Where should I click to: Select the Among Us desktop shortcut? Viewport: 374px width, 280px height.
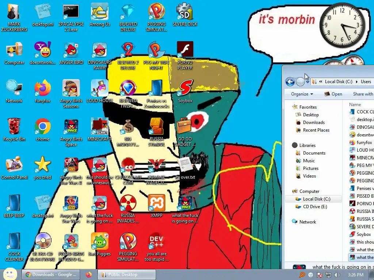tap(100, 15)
